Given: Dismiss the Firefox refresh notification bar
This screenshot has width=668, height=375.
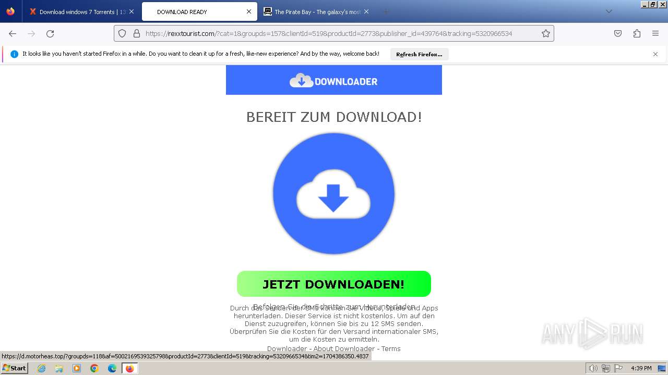Looking at the screenshot, I should (x=655, y=54).
